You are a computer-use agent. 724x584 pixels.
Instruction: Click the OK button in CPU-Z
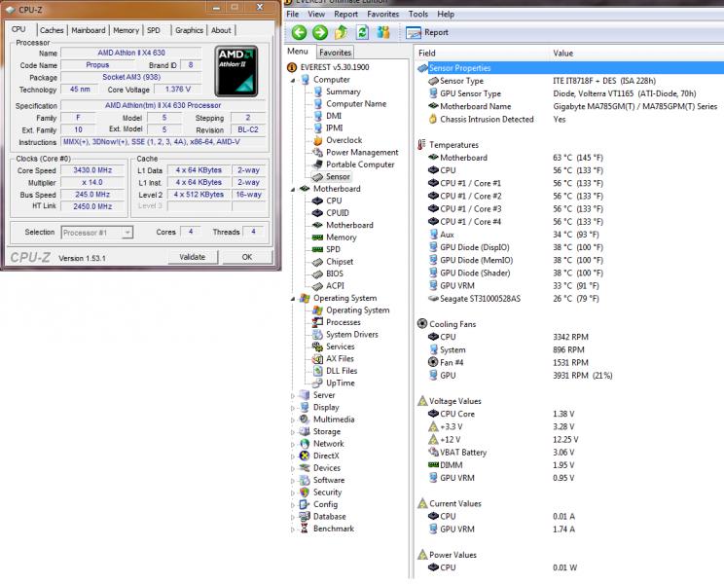pos(247,257)
